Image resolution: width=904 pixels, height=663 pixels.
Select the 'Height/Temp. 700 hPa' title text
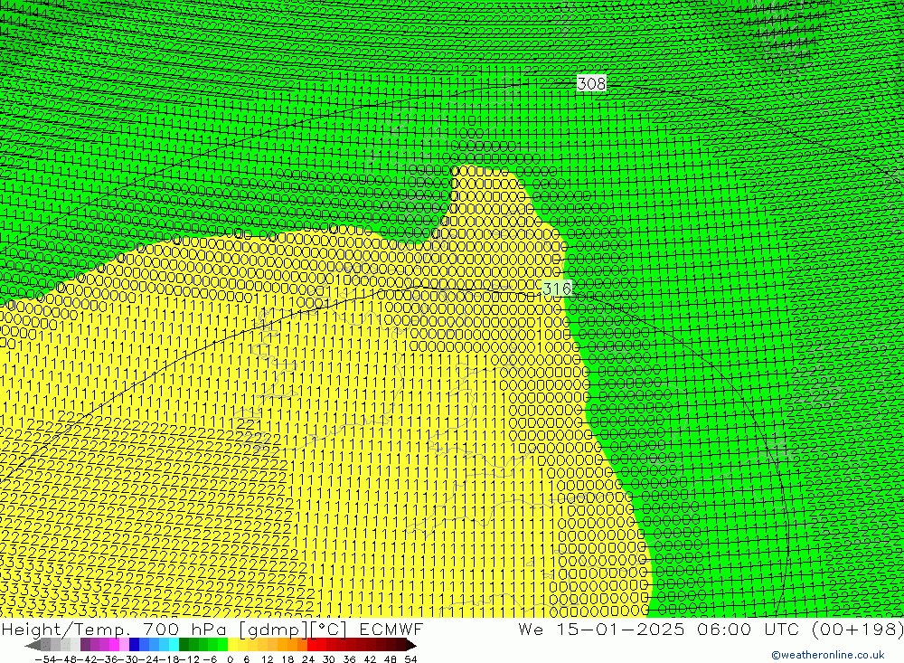point(115,629)
